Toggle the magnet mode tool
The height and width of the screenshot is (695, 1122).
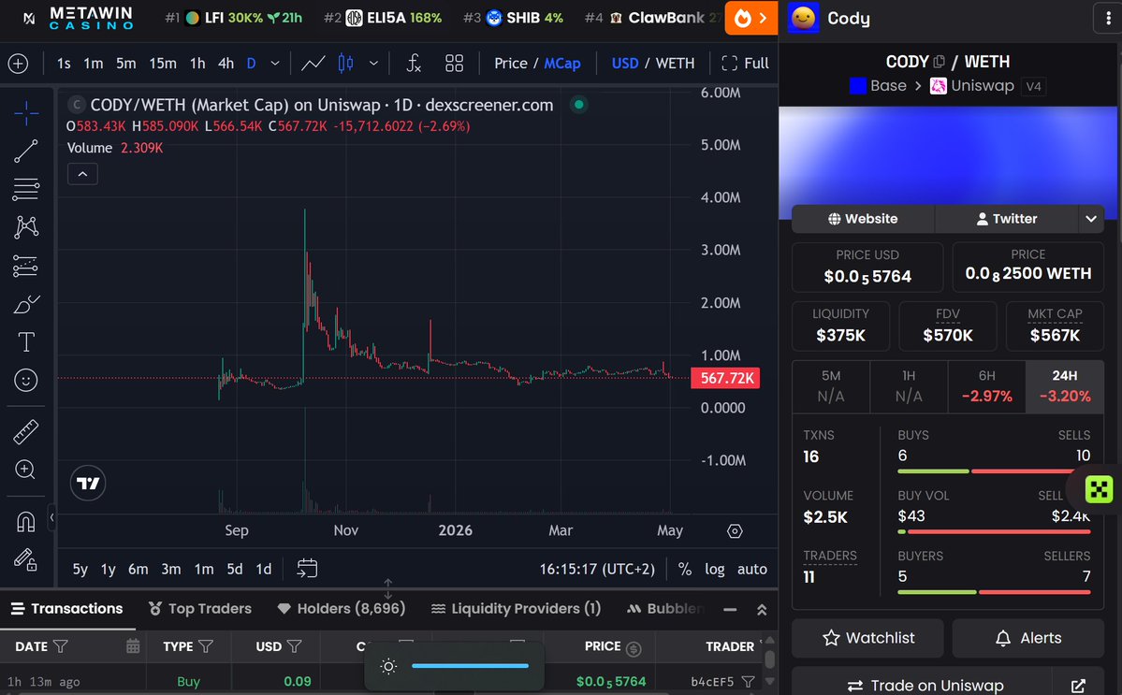(x=26, y=522)
